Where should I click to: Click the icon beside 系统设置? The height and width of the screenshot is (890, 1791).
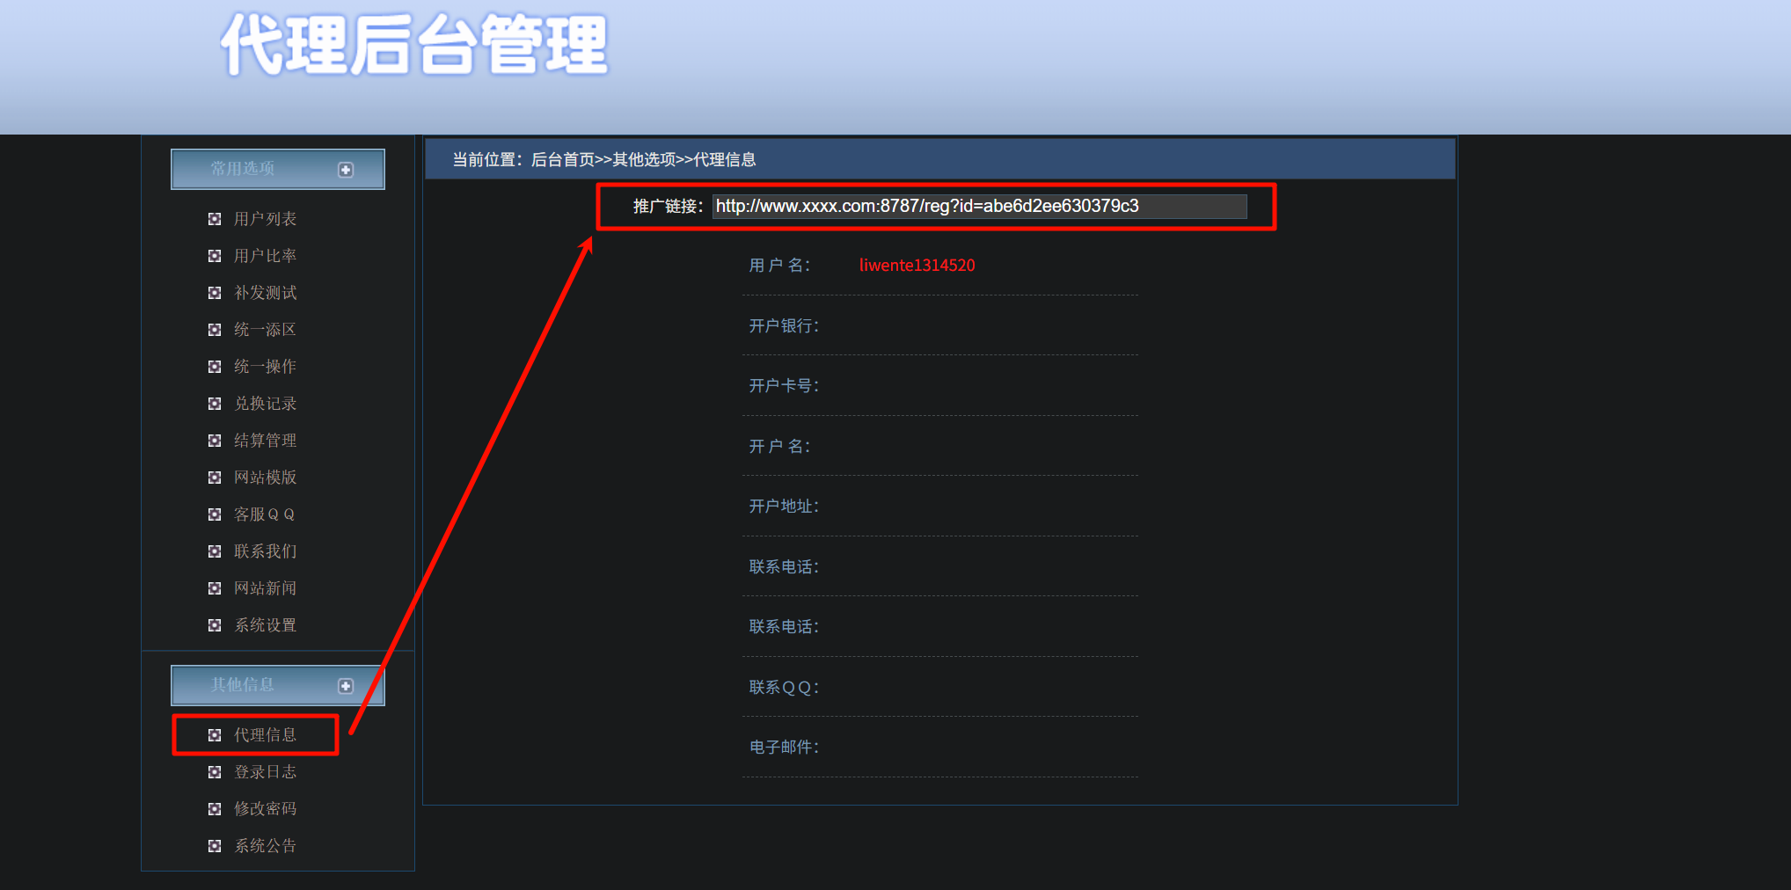point(215,625)
